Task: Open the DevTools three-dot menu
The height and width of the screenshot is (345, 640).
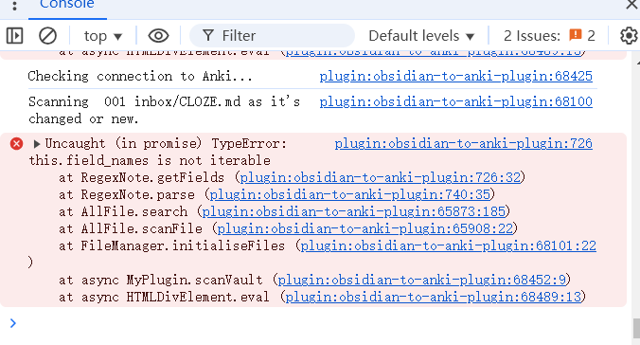Action: [15, 5]
